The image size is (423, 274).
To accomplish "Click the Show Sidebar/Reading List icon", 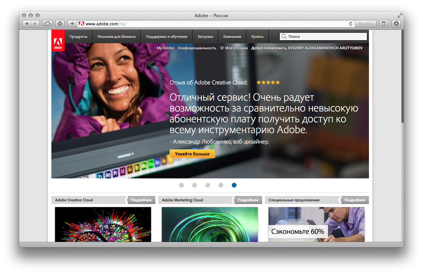I will pos(384,24).
